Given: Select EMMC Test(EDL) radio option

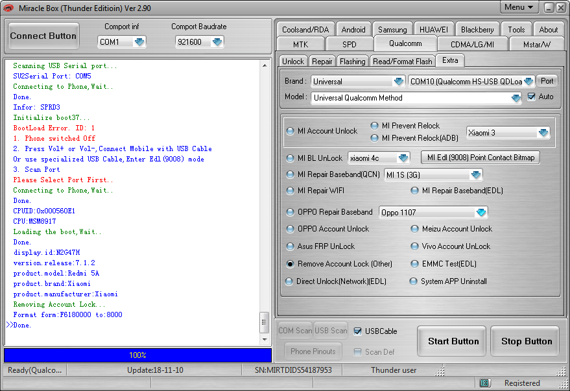Looking at the screenshot, I should (x=414, y=264).
